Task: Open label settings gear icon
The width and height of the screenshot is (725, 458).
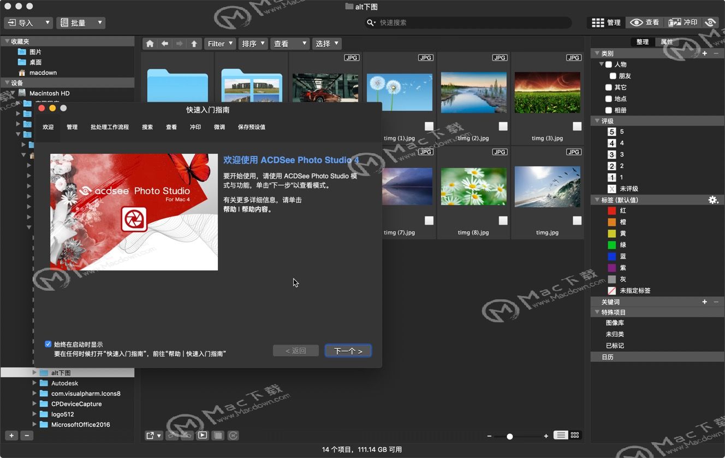Action: [713, 200]
